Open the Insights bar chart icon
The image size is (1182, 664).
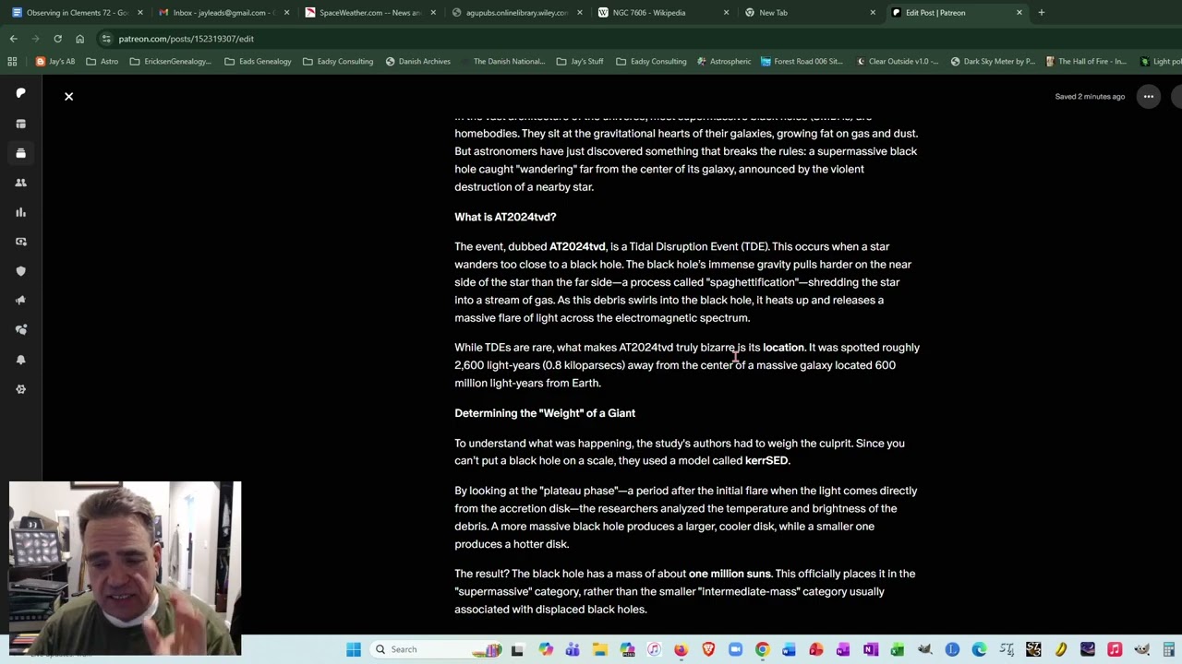[x=20, y=212]
